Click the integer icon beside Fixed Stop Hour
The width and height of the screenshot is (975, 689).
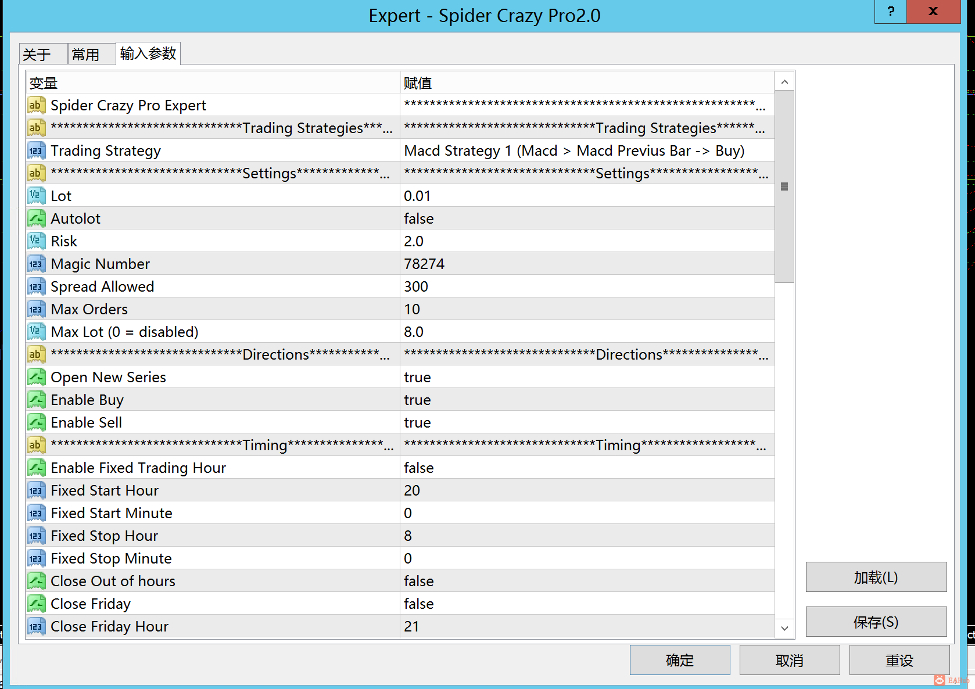36,536
